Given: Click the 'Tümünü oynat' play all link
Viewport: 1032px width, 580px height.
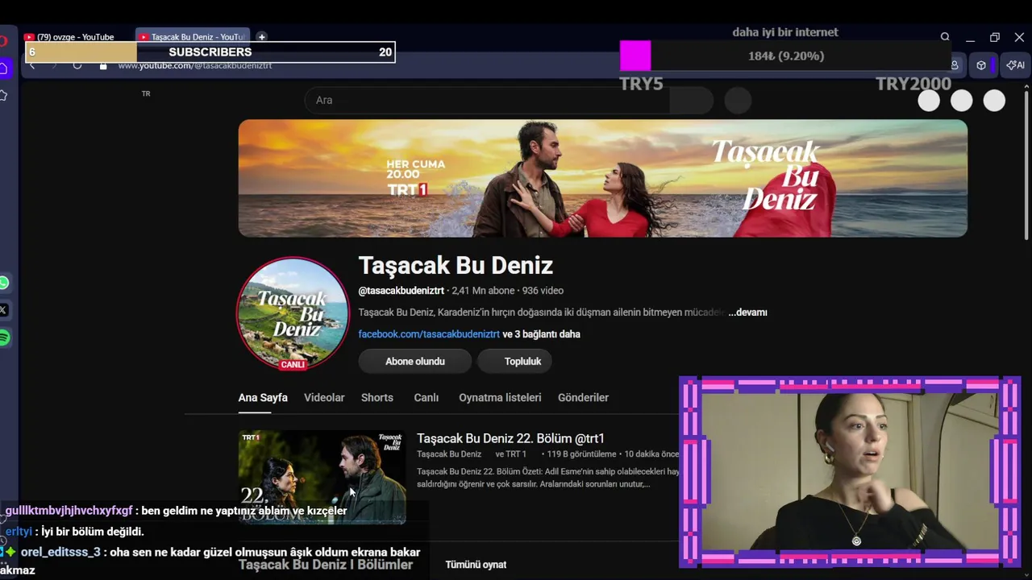Looking at the screenshot, I should (x=476, y=565).
